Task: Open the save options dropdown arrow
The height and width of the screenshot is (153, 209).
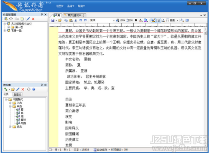Action: (56, 20)
